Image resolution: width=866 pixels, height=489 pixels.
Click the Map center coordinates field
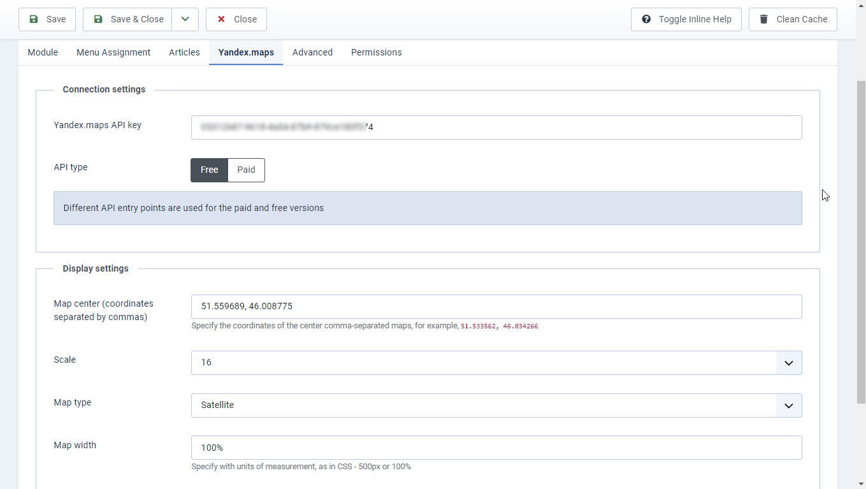coord(496,307)
